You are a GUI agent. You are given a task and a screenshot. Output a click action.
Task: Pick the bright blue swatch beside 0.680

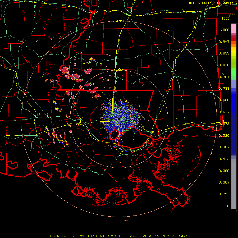coord(234,101)
